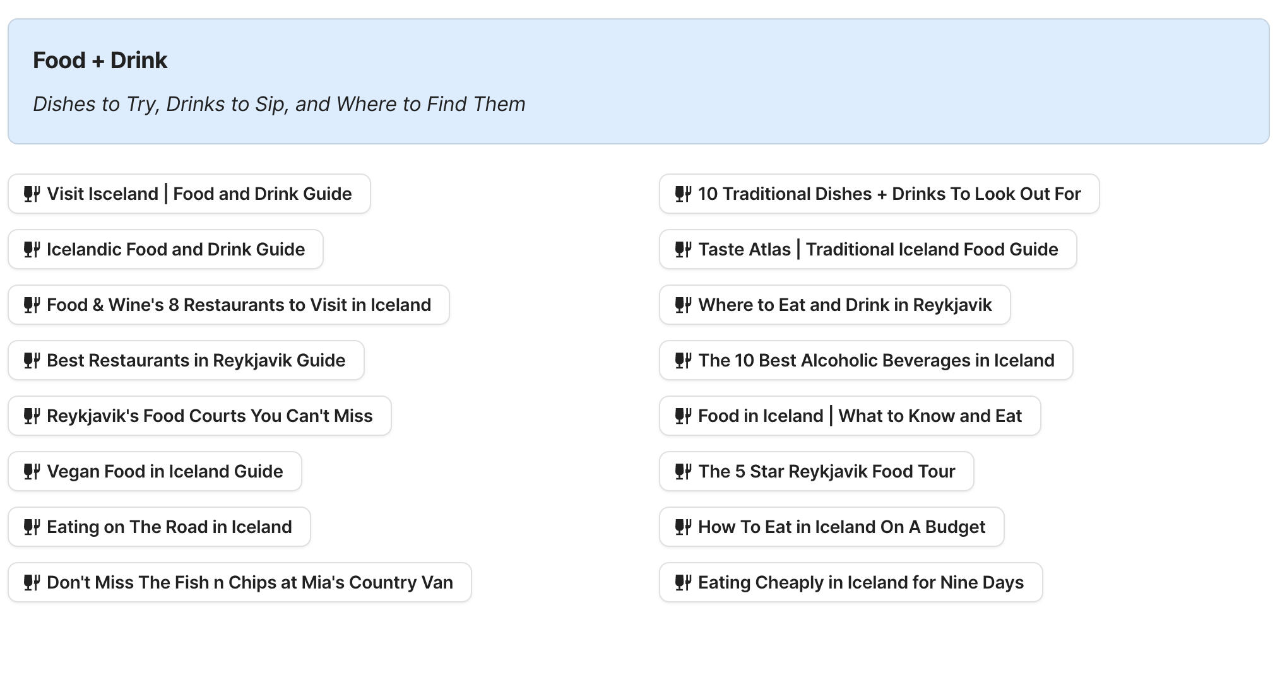Screen dimensions: 1280x680
Task: Open Food in Iceland What to Know link
Action: click(860, 416)
